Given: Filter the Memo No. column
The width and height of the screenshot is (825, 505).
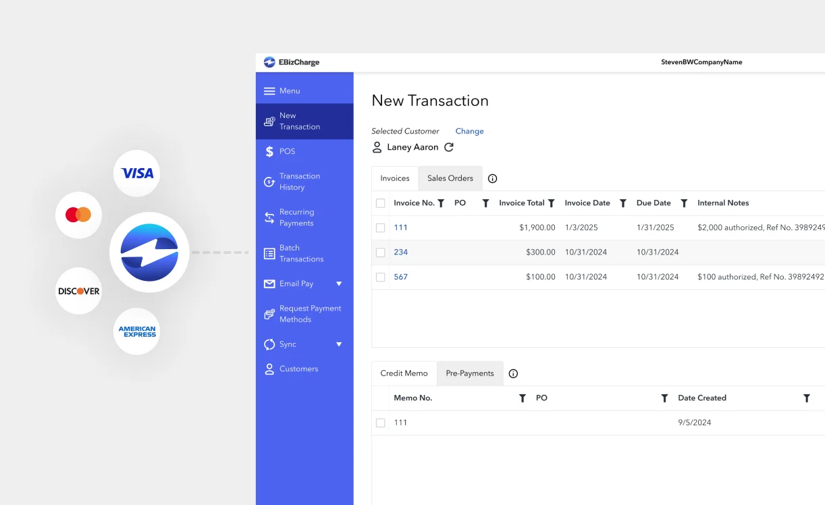Looking at the screenshot, I should pyautogui.click(x=522, y=398).
